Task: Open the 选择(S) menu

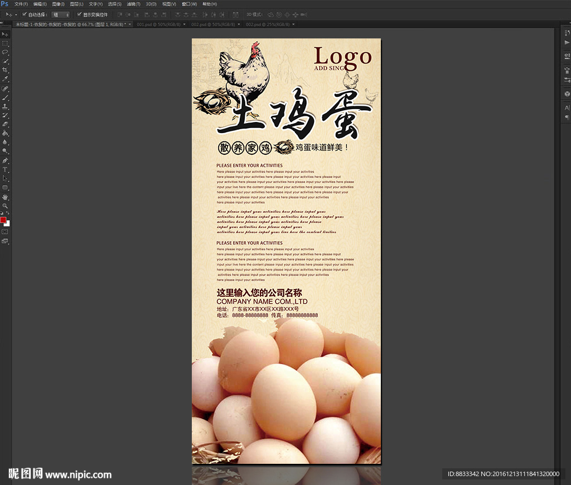Action: click(x=115, y=4)
